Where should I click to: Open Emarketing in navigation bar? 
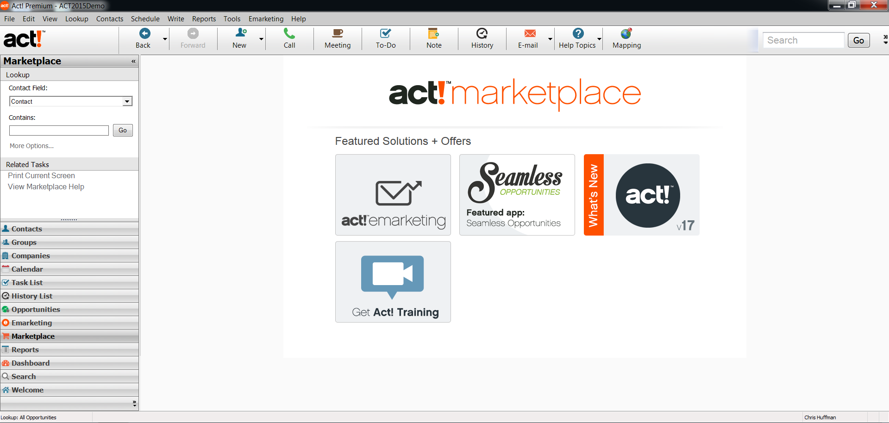(69, 323)
